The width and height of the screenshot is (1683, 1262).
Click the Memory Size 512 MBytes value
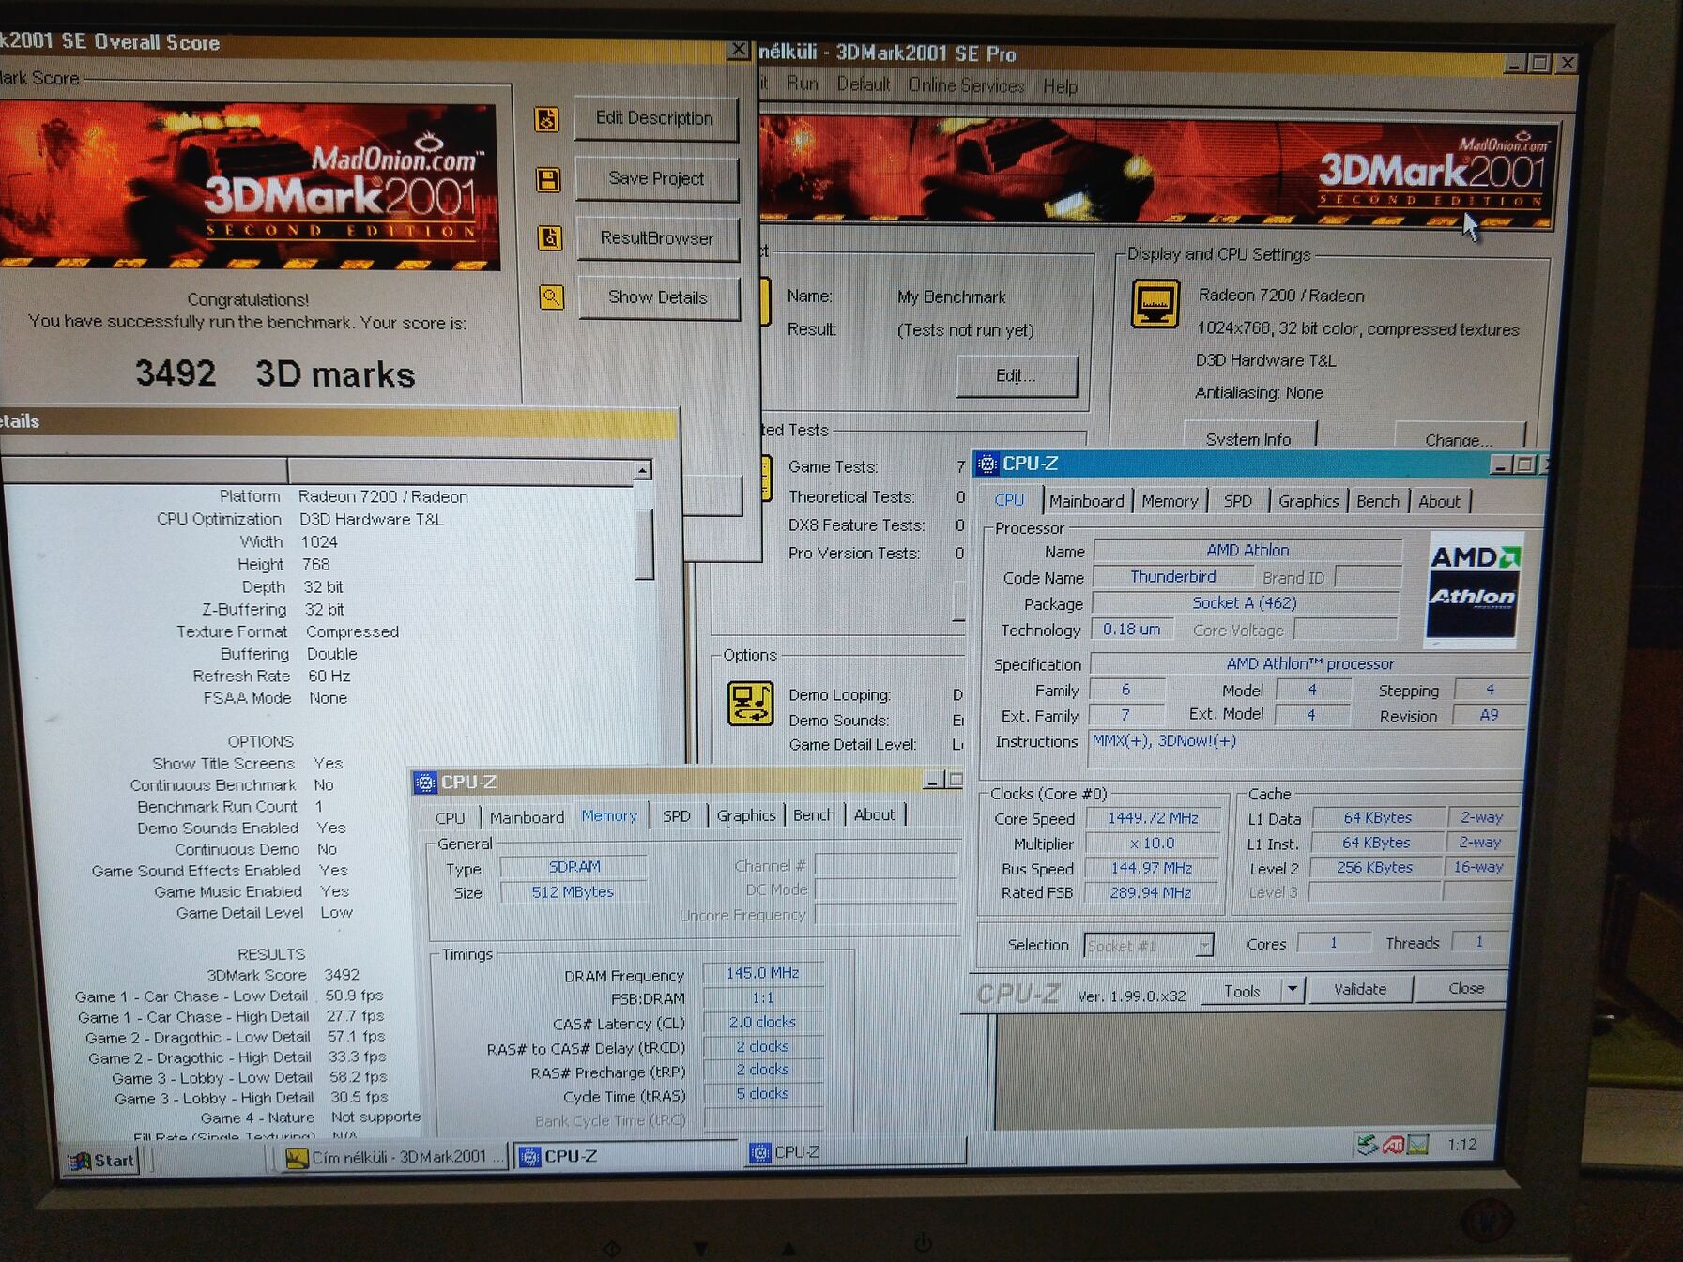point(573,892)
